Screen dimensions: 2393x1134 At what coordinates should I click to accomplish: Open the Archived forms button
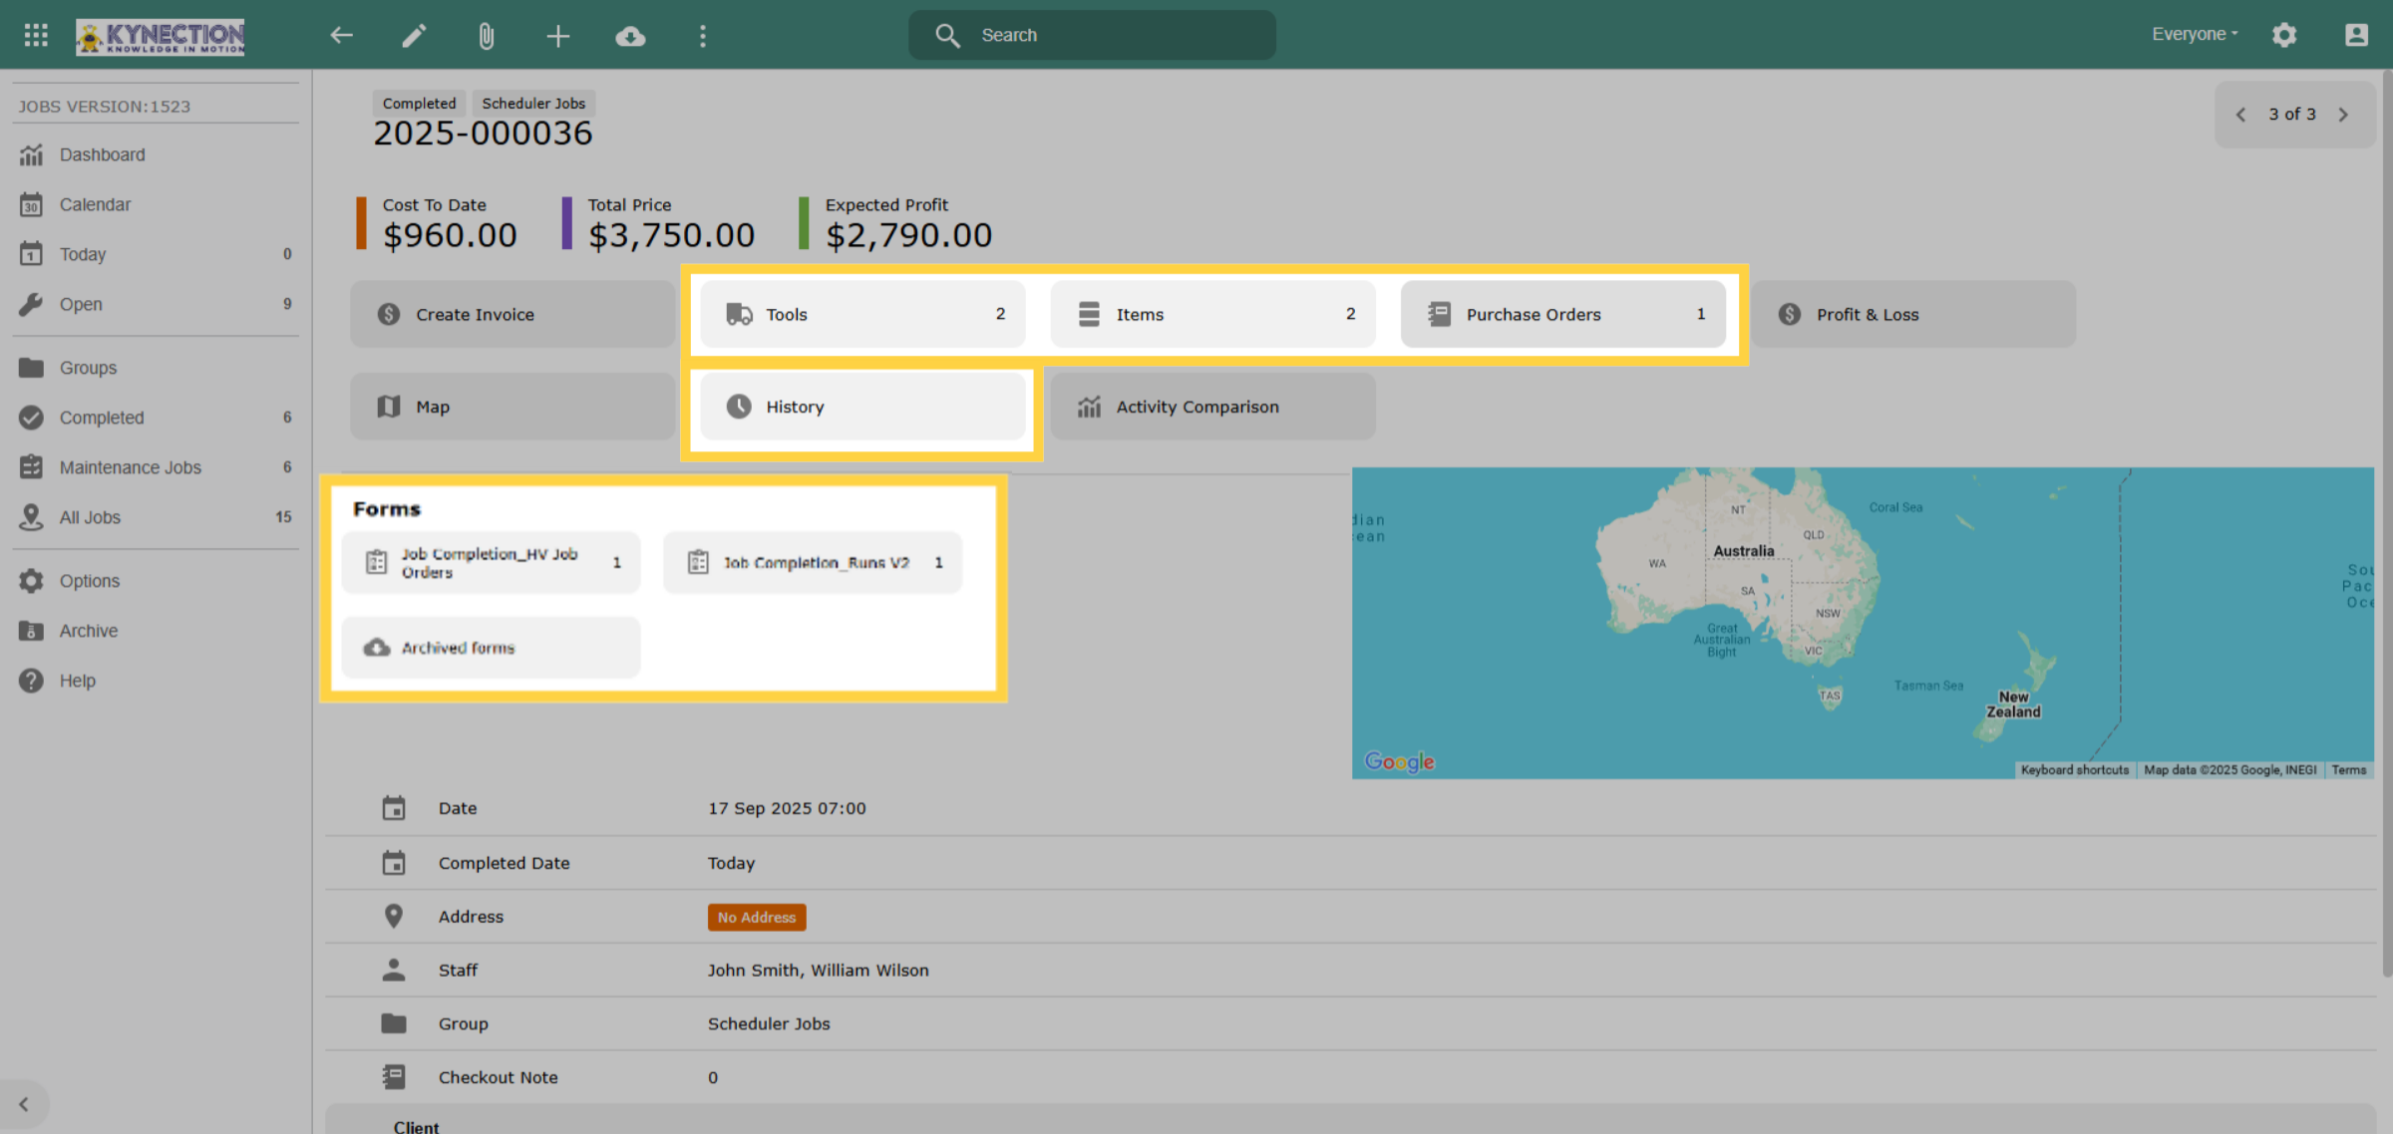[x=491, y=648]
